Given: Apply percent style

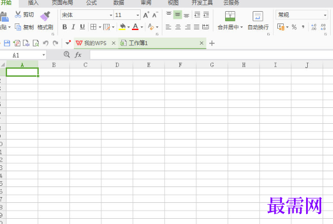Looking at the screenshot, I should click(294, 27).
